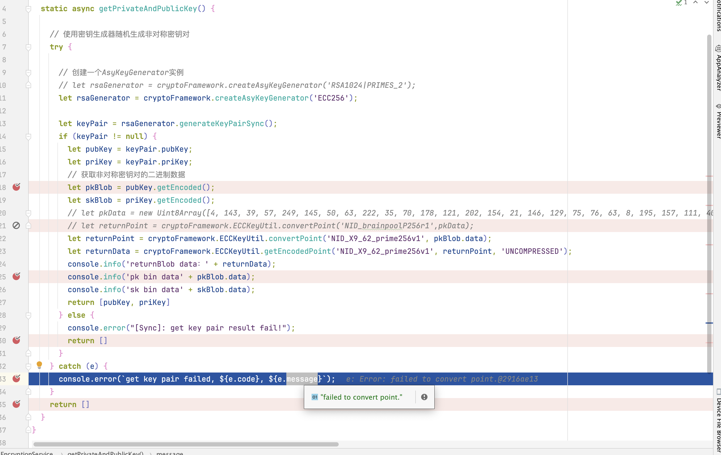This screenshot has height=455, width=721.
Task: Select message in the breadcrumb bar
Action: pos(169,453)
